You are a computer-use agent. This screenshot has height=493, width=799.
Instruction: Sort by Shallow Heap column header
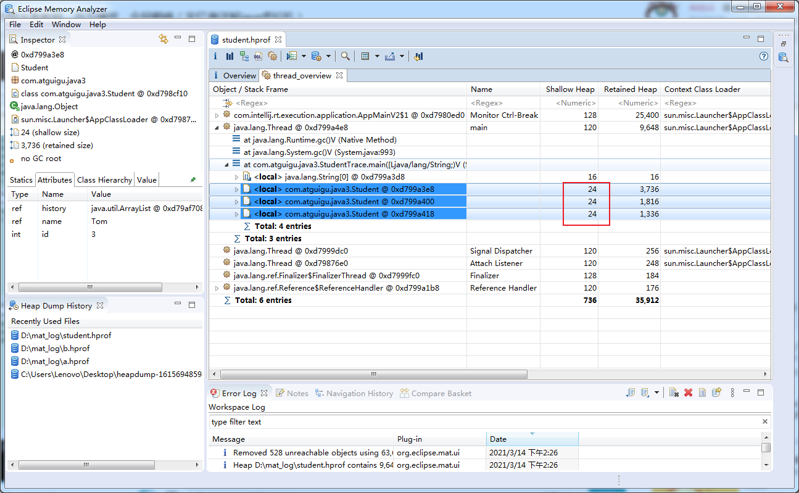[x=570, y=89]
